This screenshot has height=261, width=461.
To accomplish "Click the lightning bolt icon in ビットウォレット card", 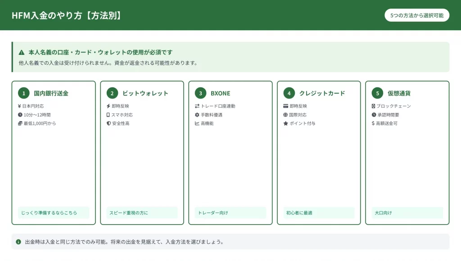I will tap(108, 106).
